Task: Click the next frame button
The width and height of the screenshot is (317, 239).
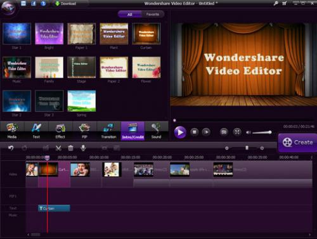Action: 206,132
